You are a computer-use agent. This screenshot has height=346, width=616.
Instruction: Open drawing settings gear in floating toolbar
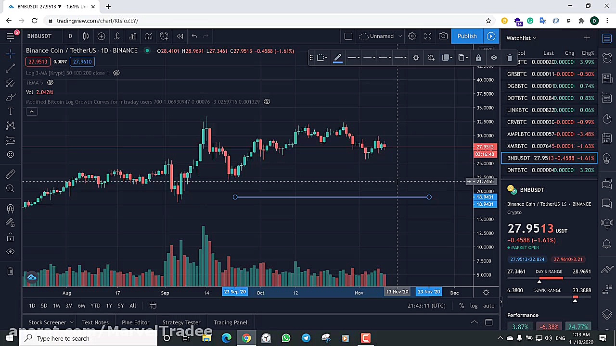tap(416, 58)
